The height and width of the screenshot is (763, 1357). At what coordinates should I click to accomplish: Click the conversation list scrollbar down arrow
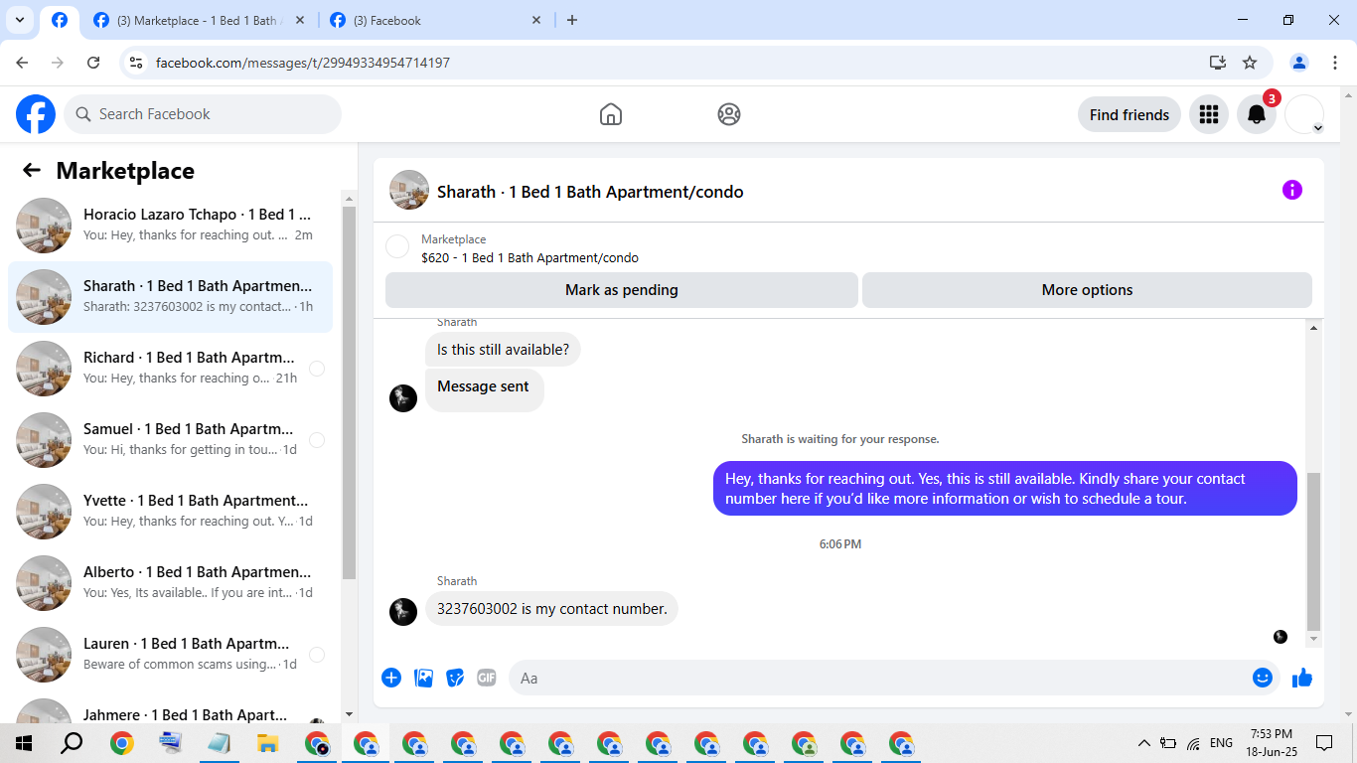coord(349,714)
